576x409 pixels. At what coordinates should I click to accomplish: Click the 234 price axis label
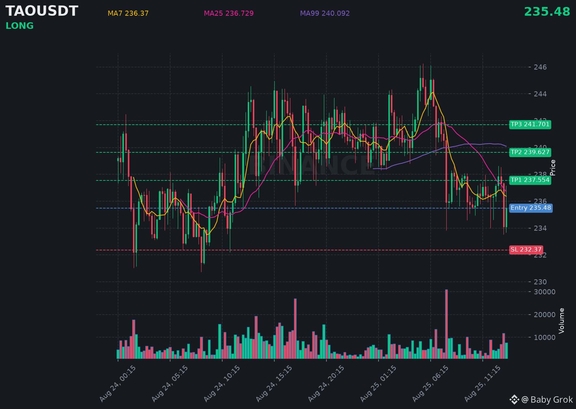(540, 228)
